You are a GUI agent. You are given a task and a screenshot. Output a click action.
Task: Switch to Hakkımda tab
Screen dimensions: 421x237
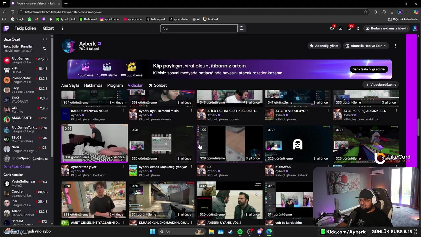pos(93,85)
